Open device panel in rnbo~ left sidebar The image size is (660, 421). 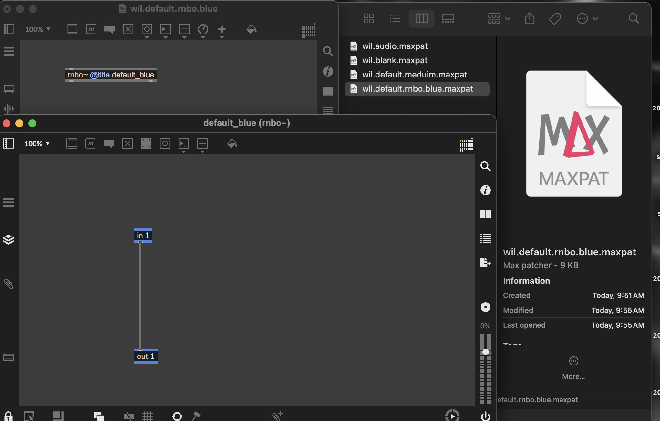[x=8, y=357]
